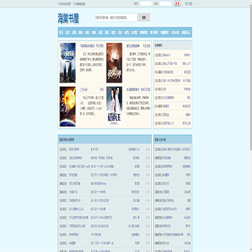Viewport: 252px width, 252px height.
Task: Open the last item in the blue category bar
Action: click(x=186, y=32)
